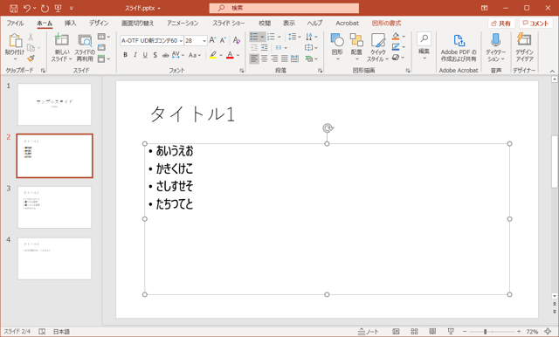The height and width of the screenshot is (337, 559).
Task: Start slideshow from beginning icon
Action: pyautogui.click(x=59, y=8)
